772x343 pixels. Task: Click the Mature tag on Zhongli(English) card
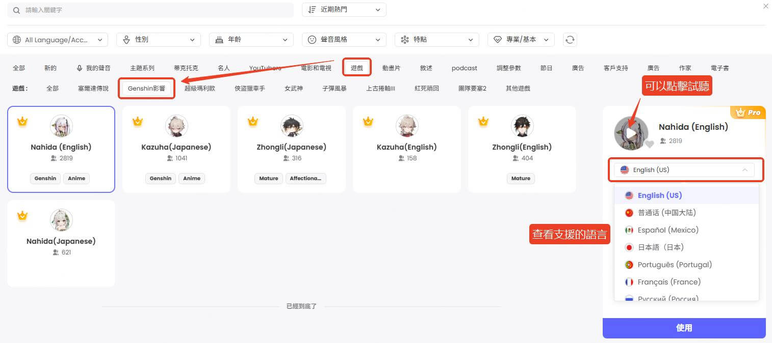pos(521,178)
